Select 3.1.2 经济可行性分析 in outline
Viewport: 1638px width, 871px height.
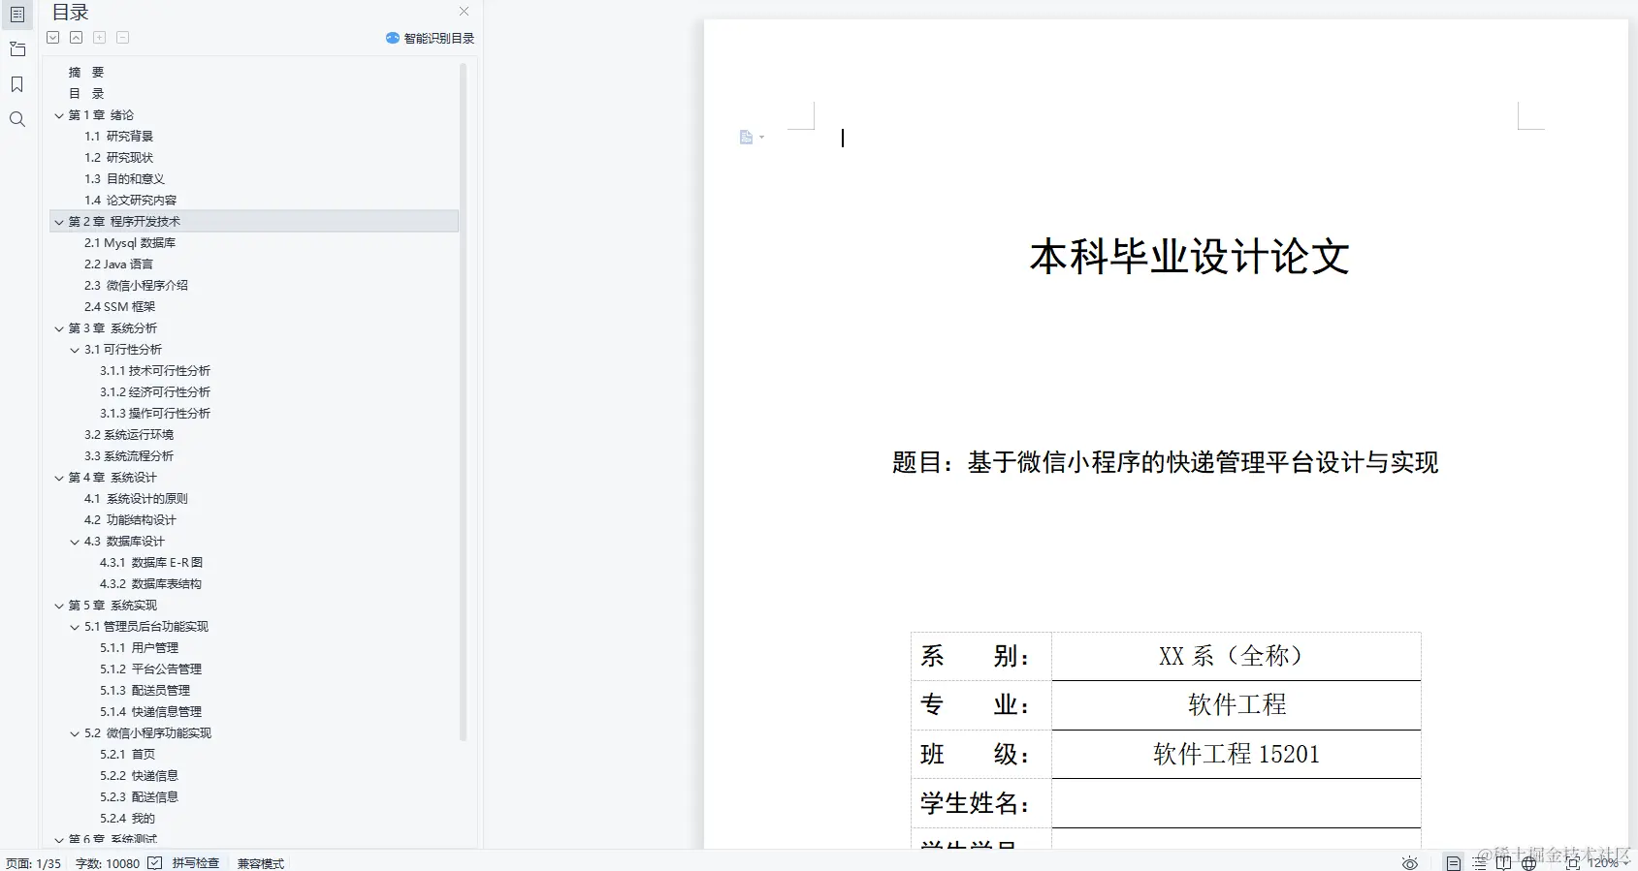pyautogui.click(x=155, y=392)
